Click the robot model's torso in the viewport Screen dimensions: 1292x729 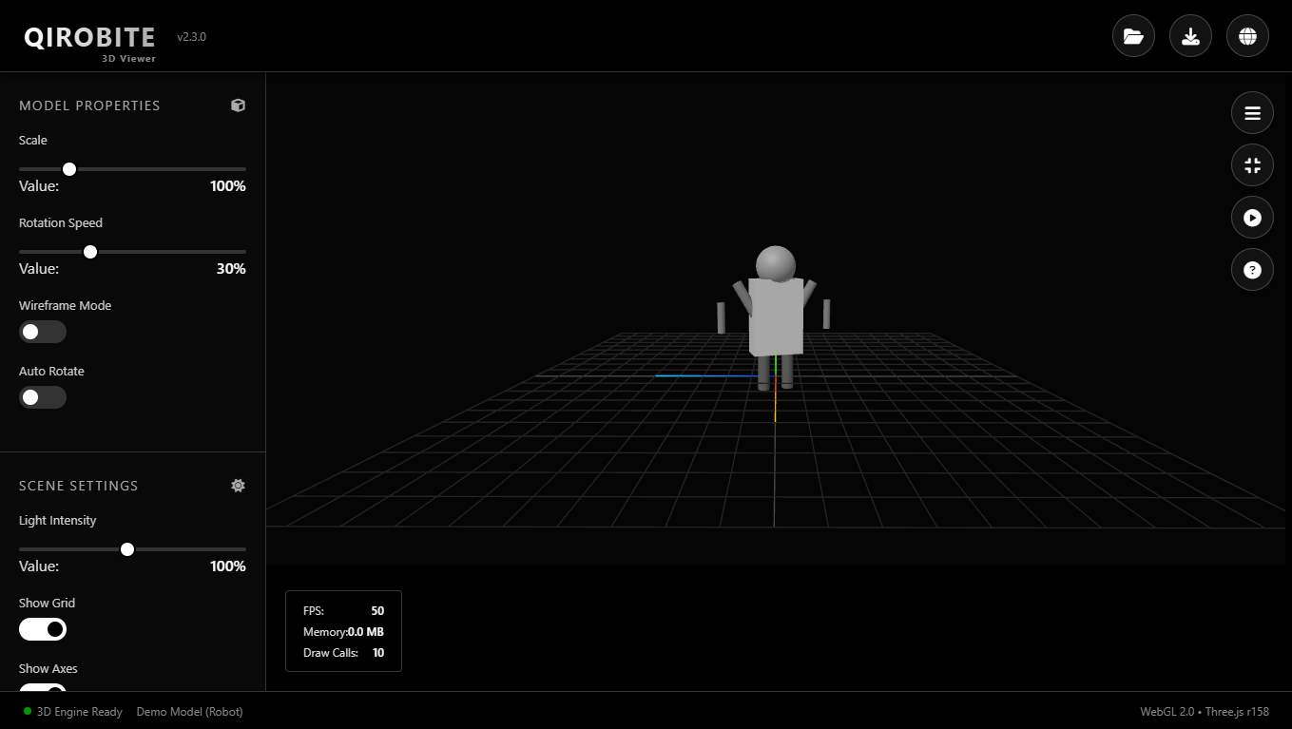click(776, 317)
